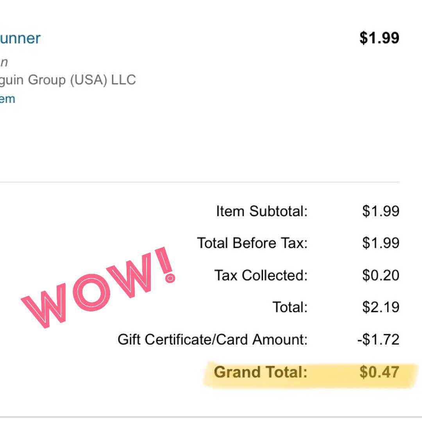422x422 pixels.
Task: Open the blue product title link ending in "unner"
Action: click(20, 38)
